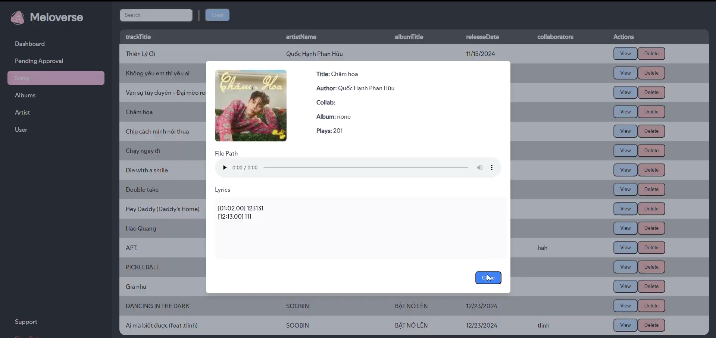Viewport: 716px width, 338px height.
Task: Open the User management page
Action: tap(21, 129)
